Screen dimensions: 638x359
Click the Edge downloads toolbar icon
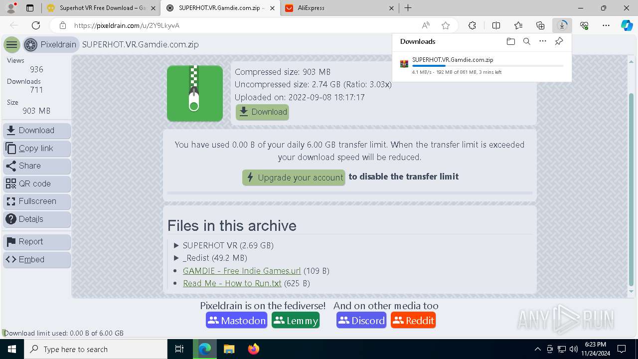click(x=562, y=25)
